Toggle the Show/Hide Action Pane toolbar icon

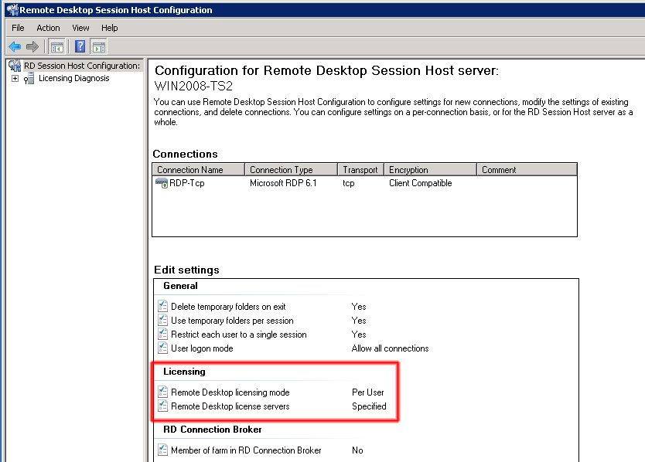(99, 47)
